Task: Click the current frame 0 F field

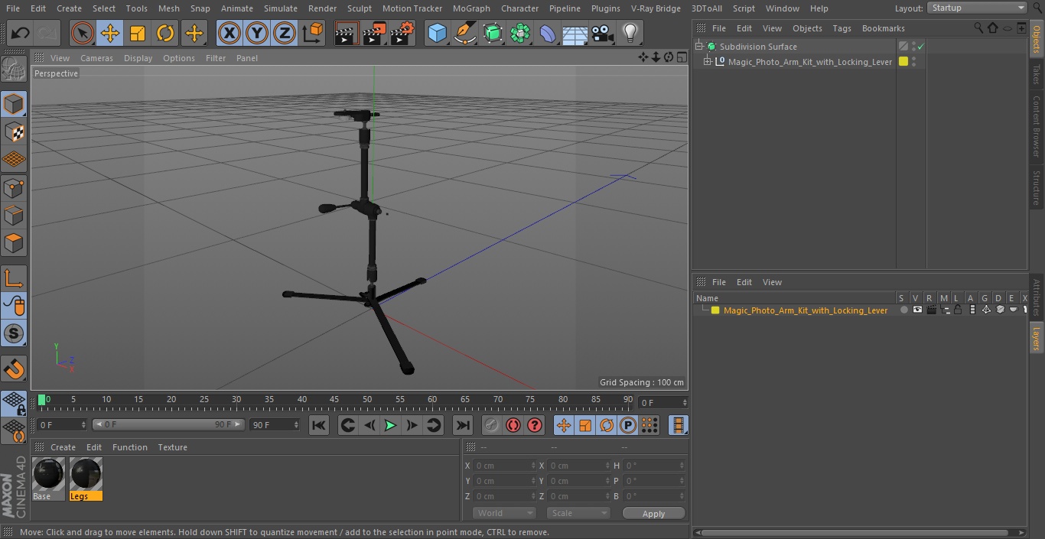Action: click(62, 424)
